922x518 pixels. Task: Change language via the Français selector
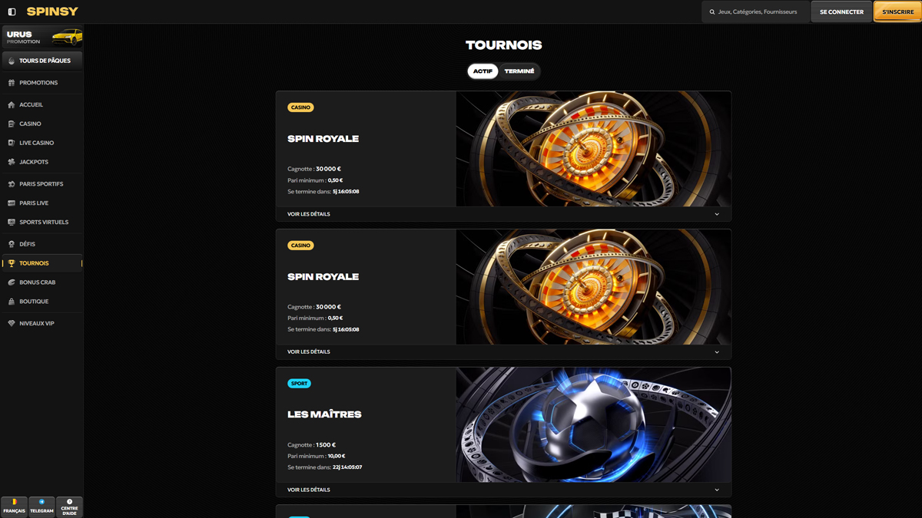click(14, 506)
